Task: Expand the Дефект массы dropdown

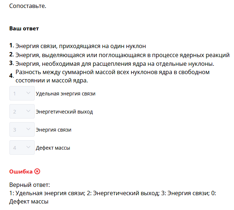Action: pos(22,148)
